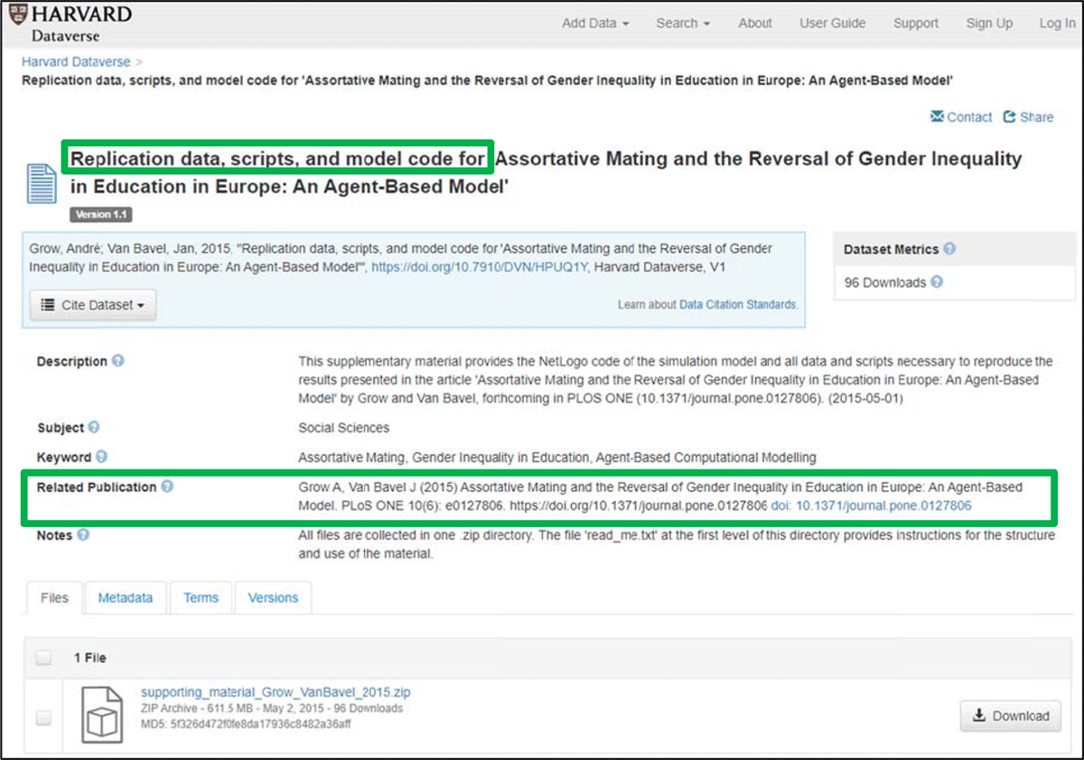
Task: Click the Harvard Dataverse shield logo
Action: (x=16, y=15)
